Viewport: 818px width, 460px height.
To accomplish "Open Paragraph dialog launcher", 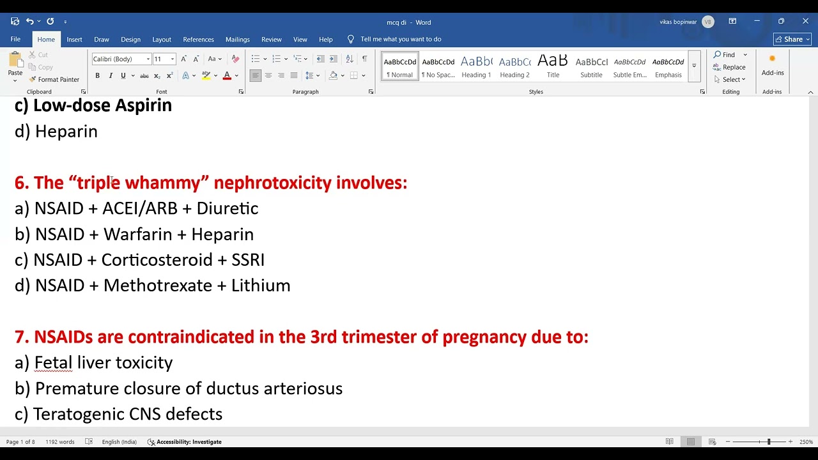I will pyautogui.click(x=371, y=92).
